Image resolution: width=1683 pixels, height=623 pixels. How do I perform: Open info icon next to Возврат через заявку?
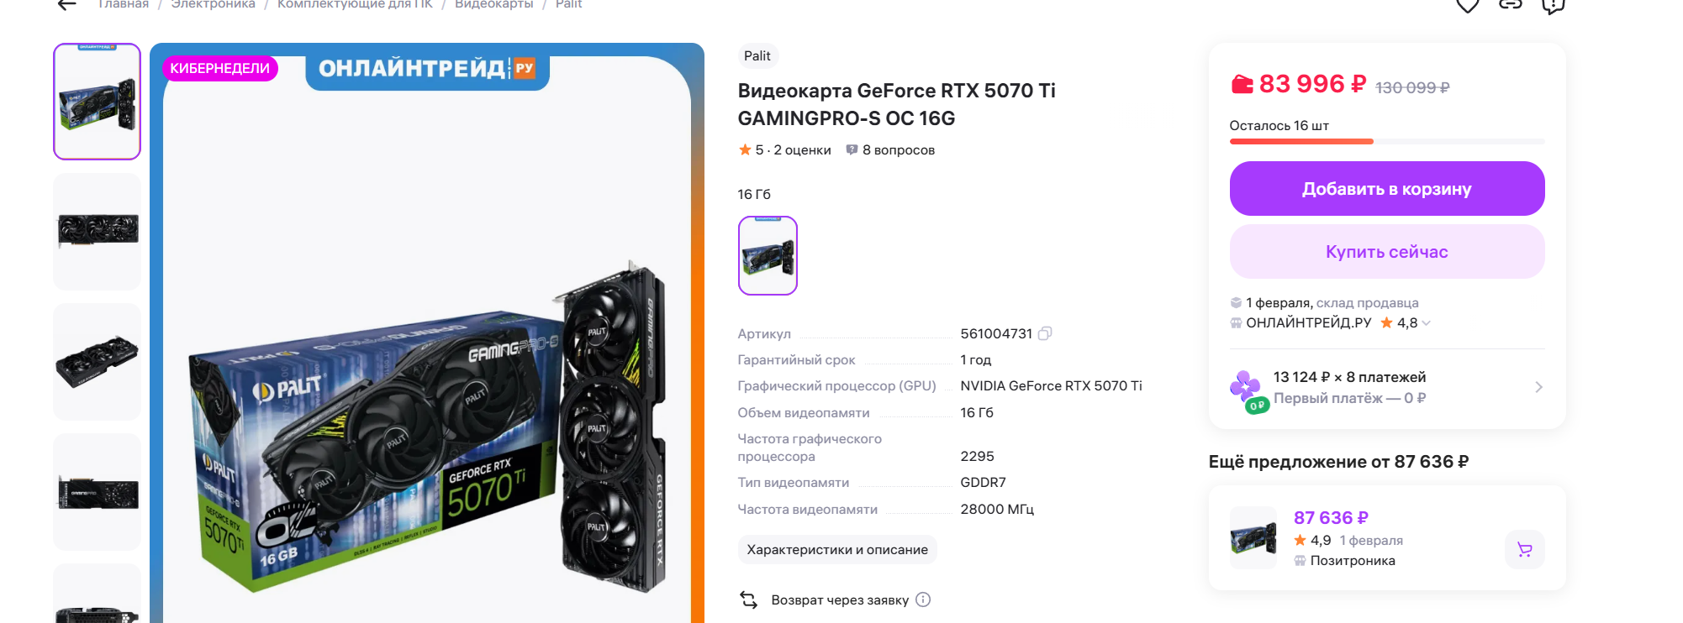point(923,599)
